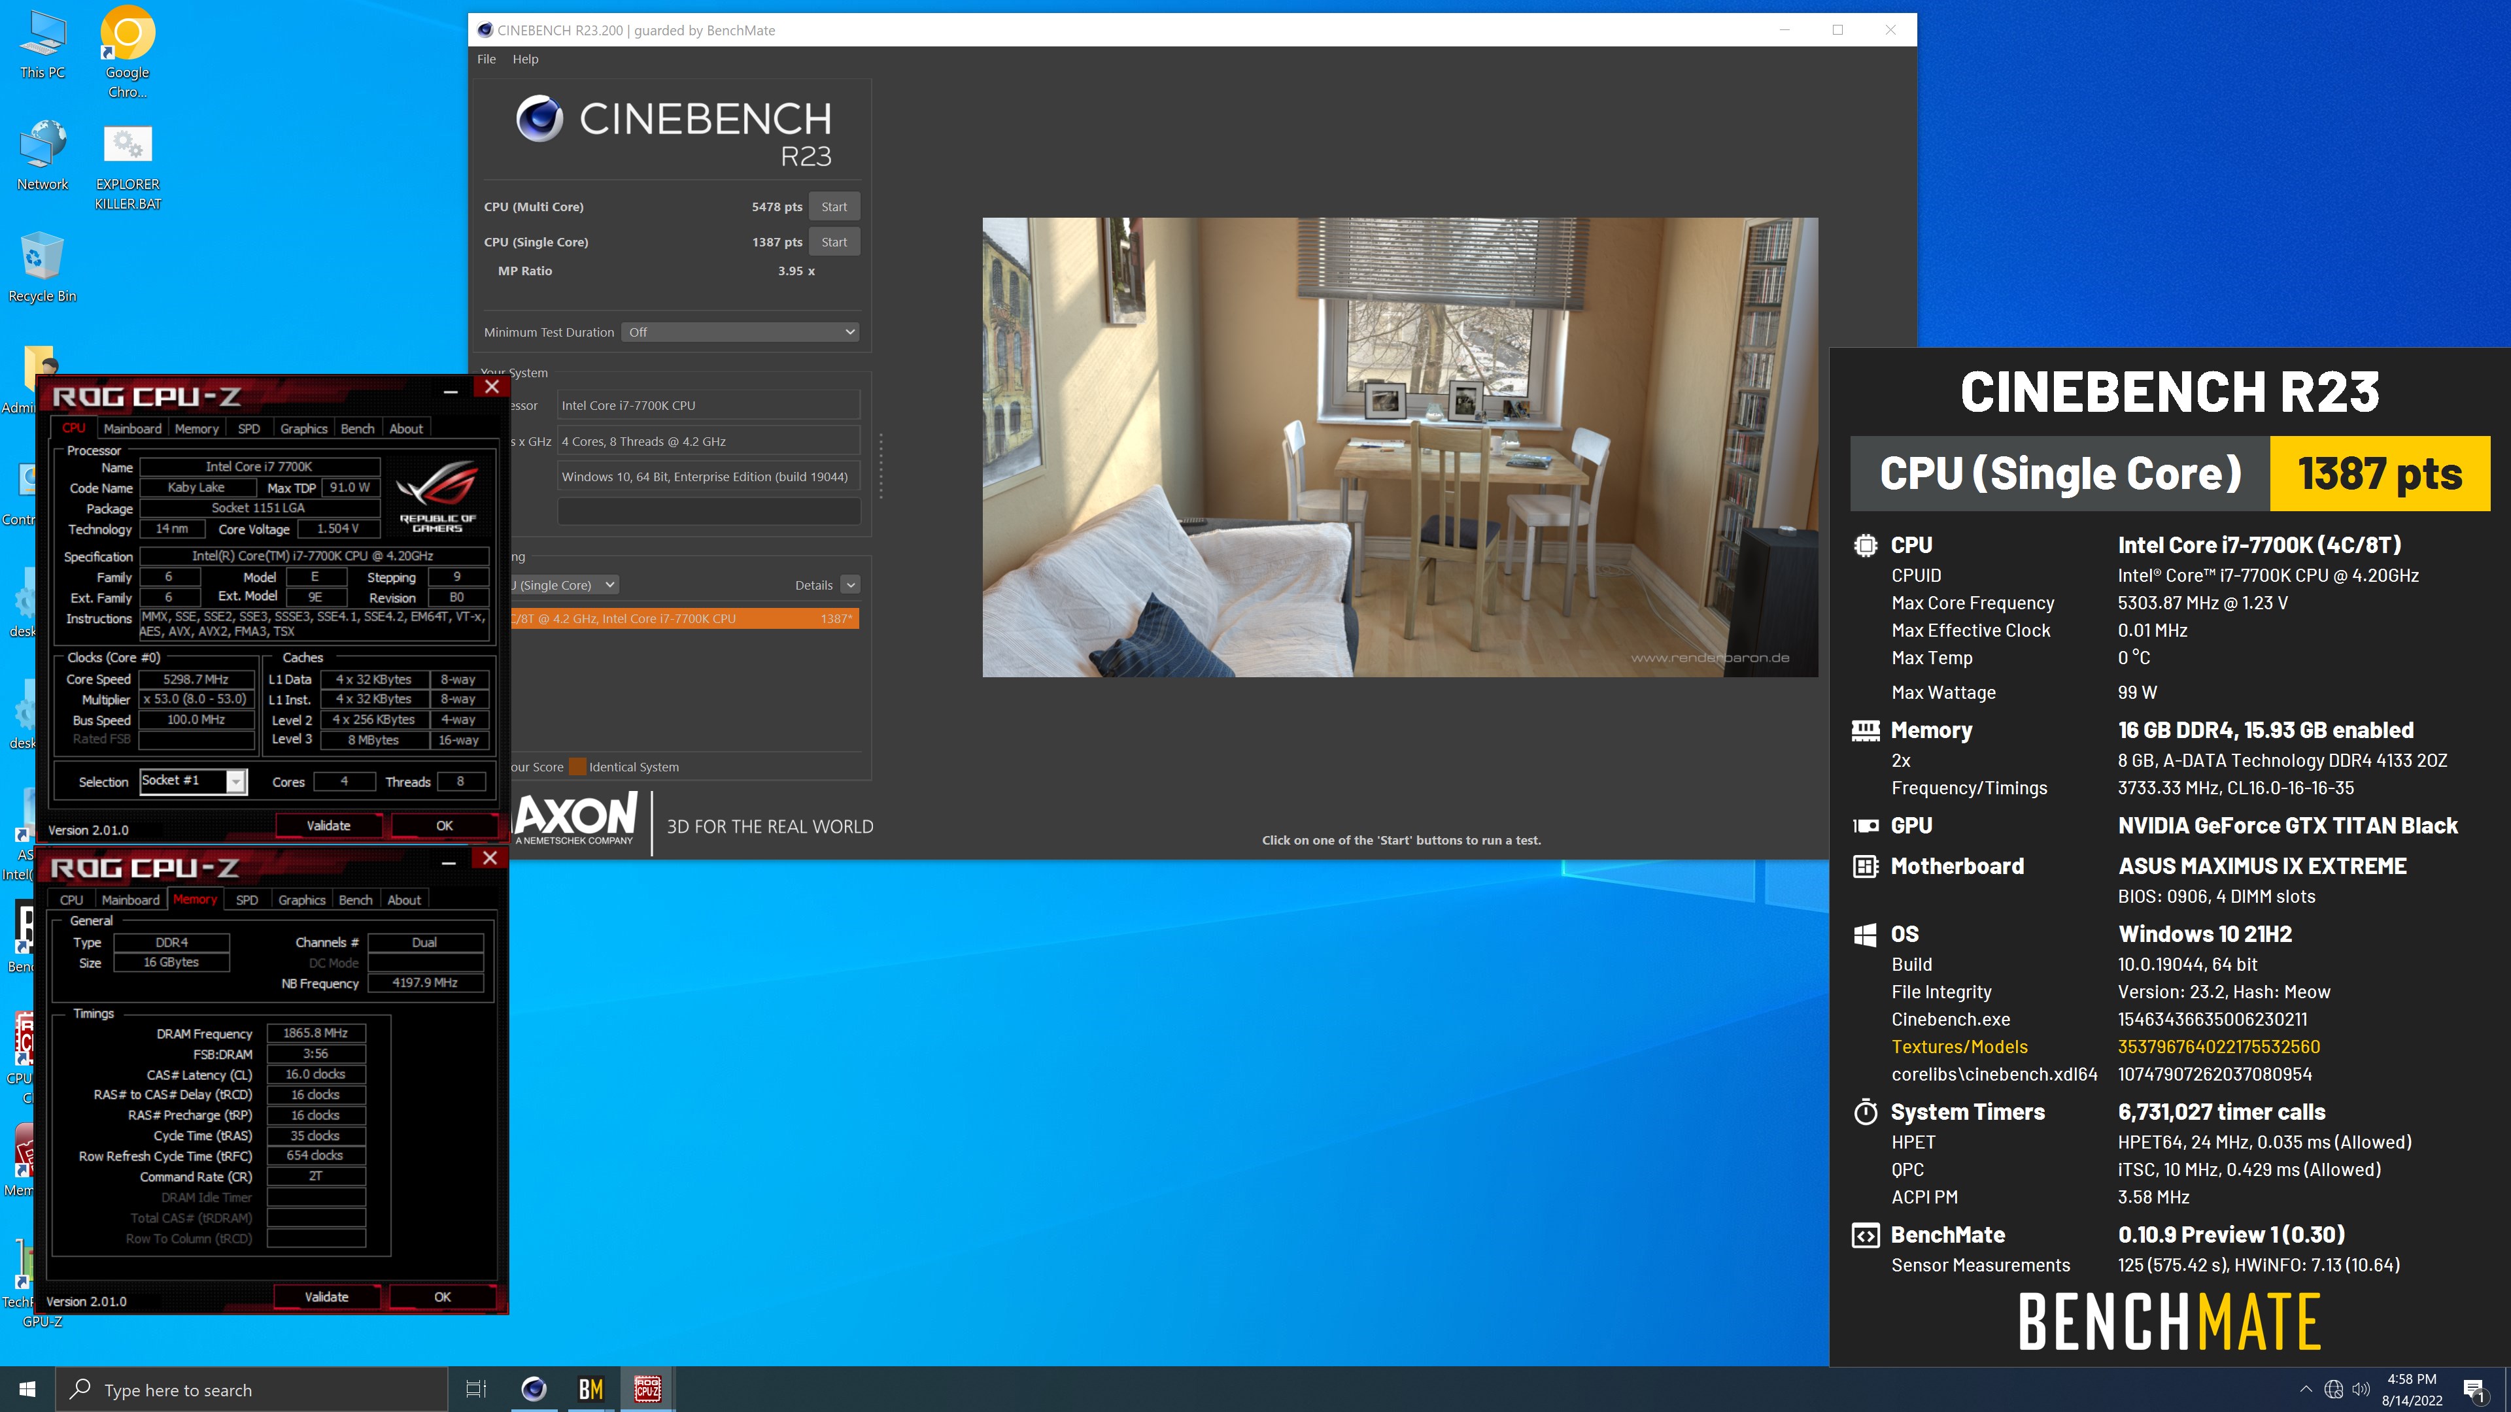
Task: Click BenchMate GPU card icon
Action: [x=1865, y=826]
